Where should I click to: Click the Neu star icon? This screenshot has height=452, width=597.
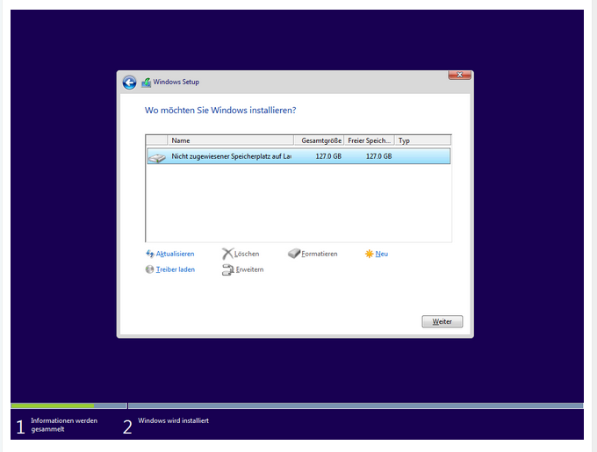pos(370,254)
